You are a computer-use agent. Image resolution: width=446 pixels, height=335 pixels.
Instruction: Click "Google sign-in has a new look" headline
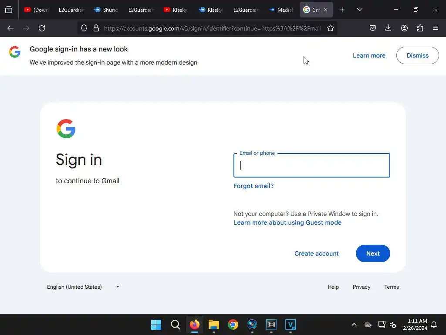(x=78, y=49)
